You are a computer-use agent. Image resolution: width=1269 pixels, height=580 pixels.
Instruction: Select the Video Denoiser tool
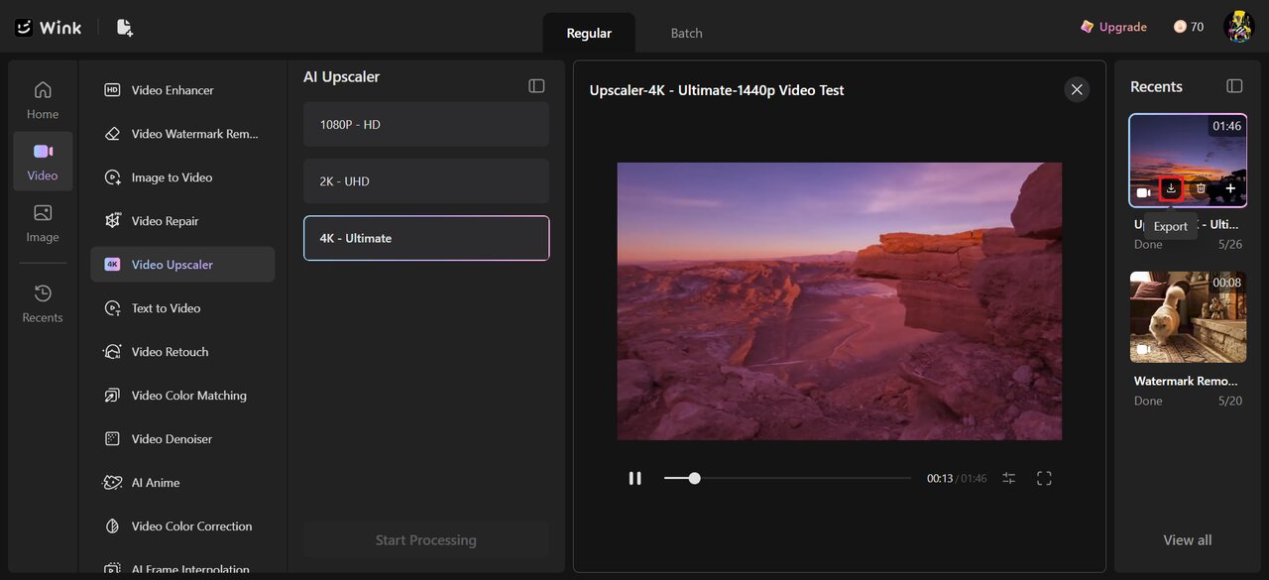[x=182, y=439]
